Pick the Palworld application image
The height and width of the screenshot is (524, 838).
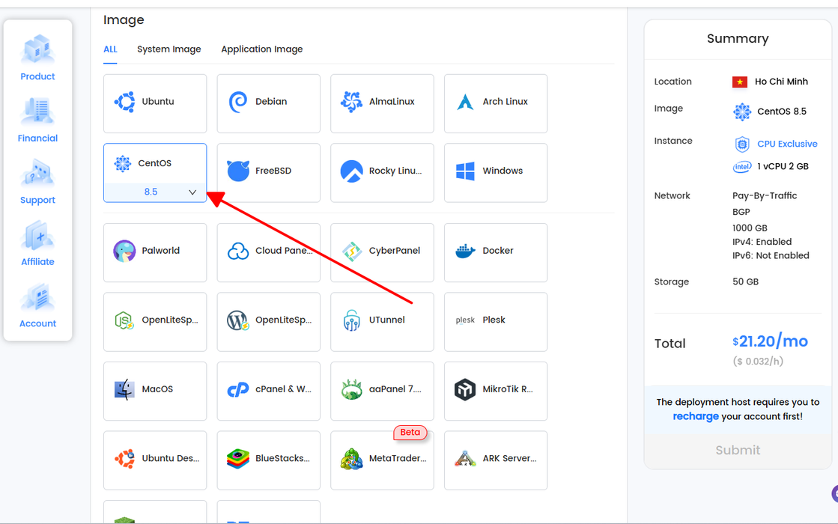(155, 253)
